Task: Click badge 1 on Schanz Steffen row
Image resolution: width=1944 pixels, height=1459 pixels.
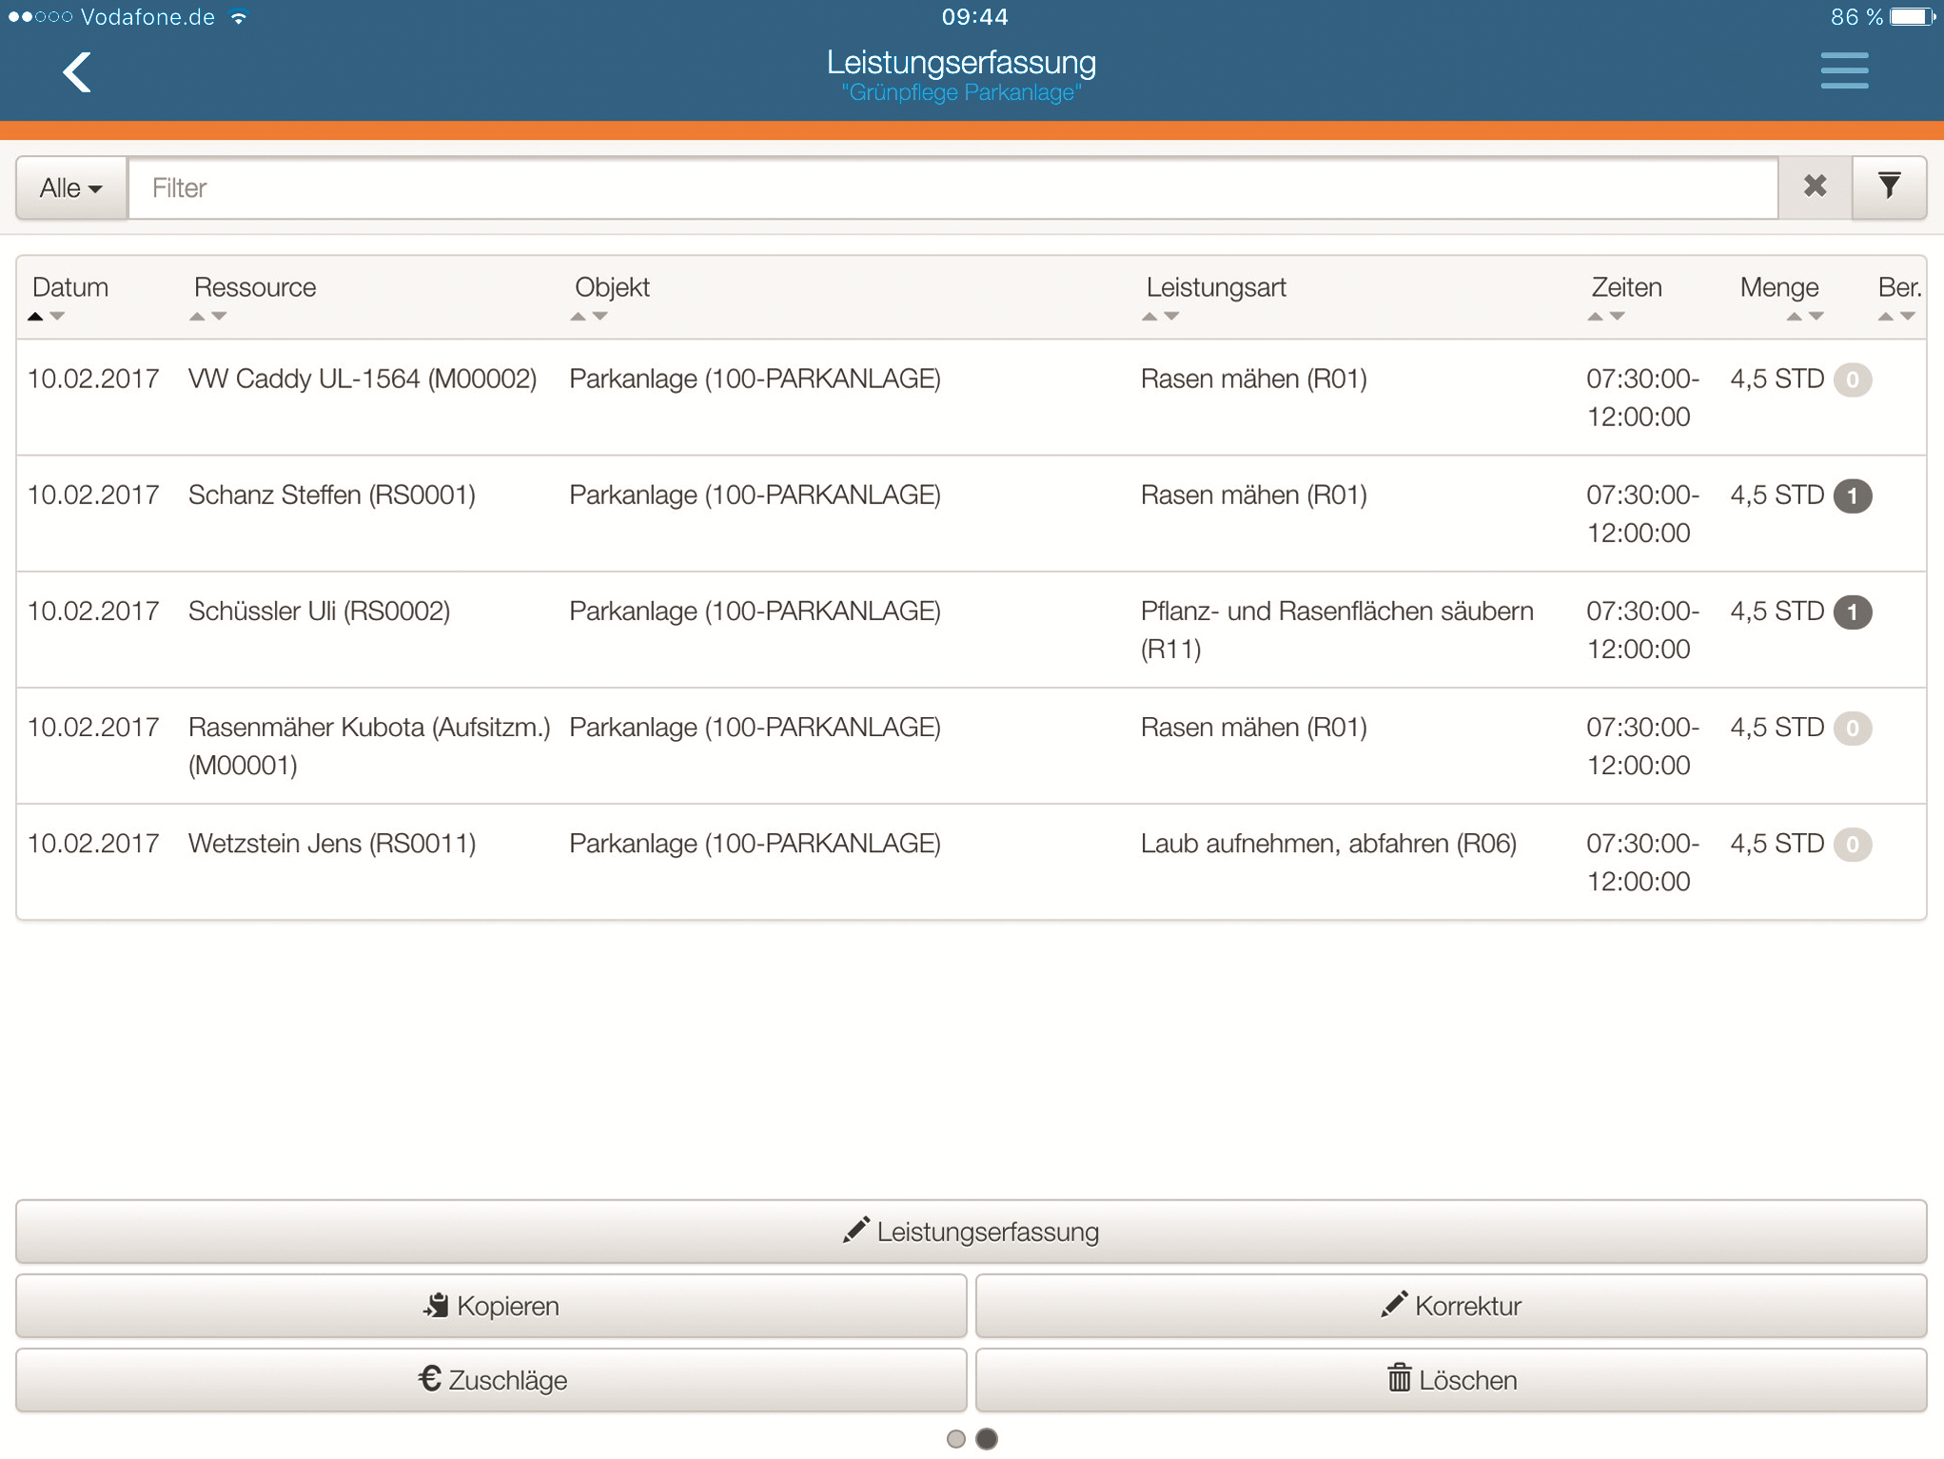Action: click(1852, 496)
